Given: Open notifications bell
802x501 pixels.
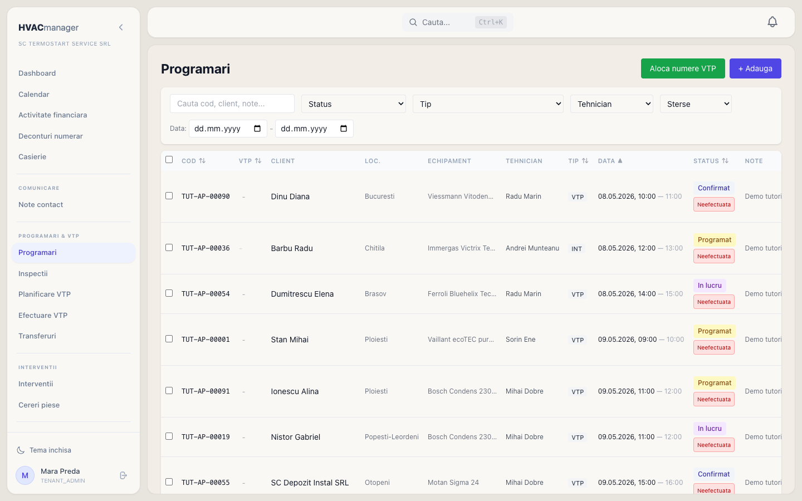Looking at the screenshot, I should click(772, 22).
